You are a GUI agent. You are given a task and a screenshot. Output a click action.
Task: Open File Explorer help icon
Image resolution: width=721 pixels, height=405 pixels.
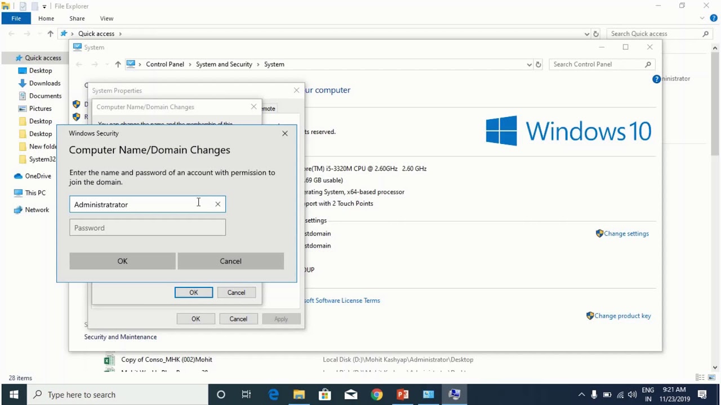[x=714, y=19]
